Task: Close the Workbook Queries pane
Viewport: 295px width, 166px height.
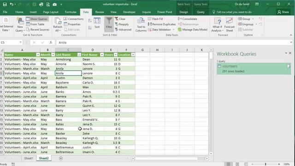Action: pyautogui.click(x=290, y=53)
